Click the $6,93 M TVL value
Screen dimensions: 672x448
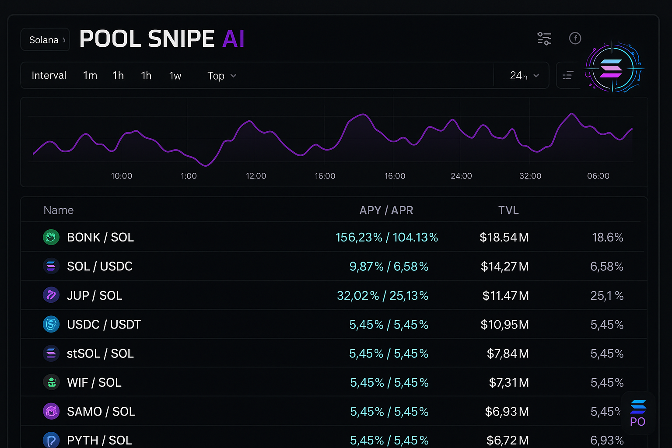click(507, 411)
